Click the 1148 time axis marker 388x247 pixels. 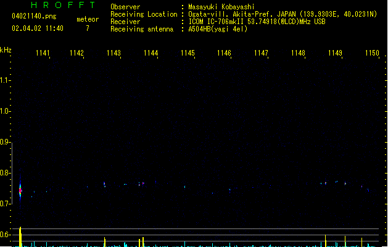[298, 53]
